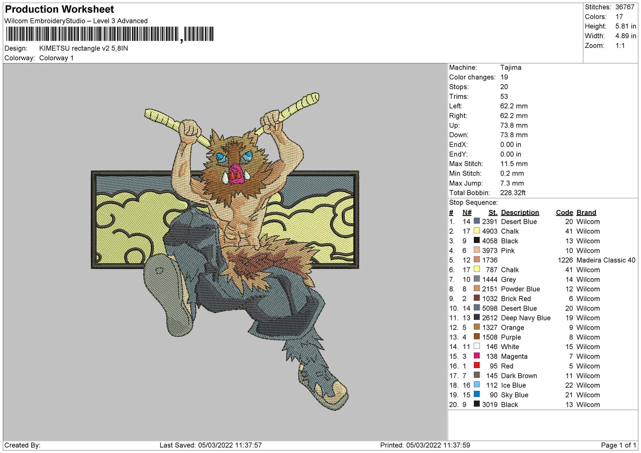
Task: Click the Desert Blue swatch in row 1
Action: coord(477,221)
